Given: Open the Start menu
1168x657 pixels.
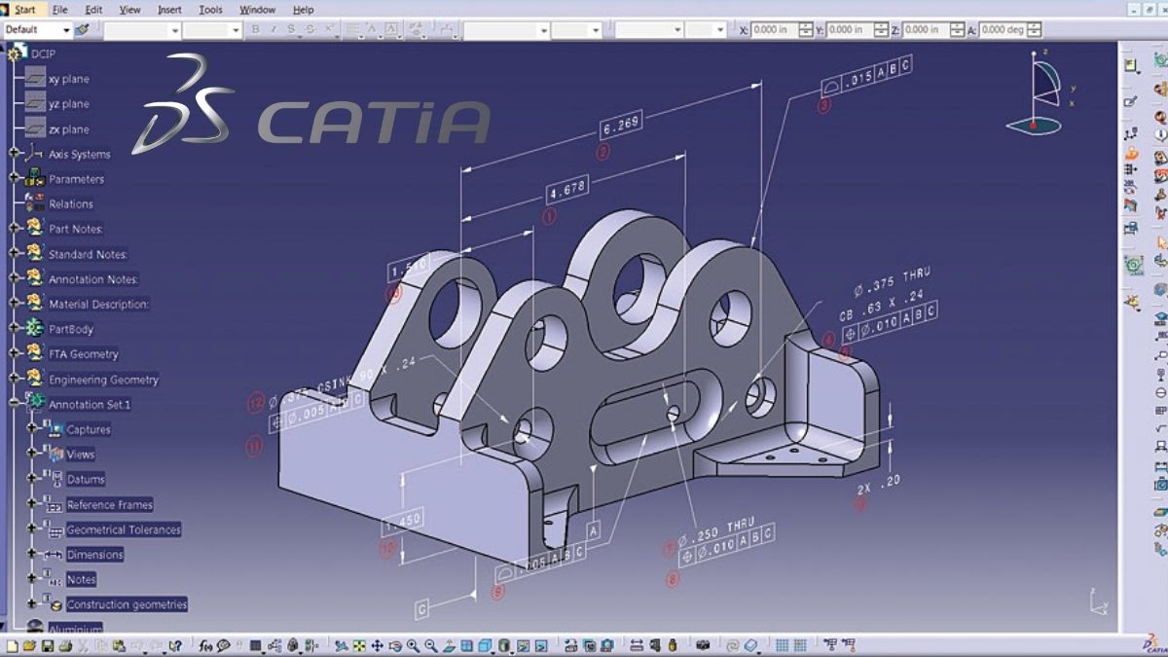Looking at the screenshot, I should pyautogui.click(x=24, y=10).
